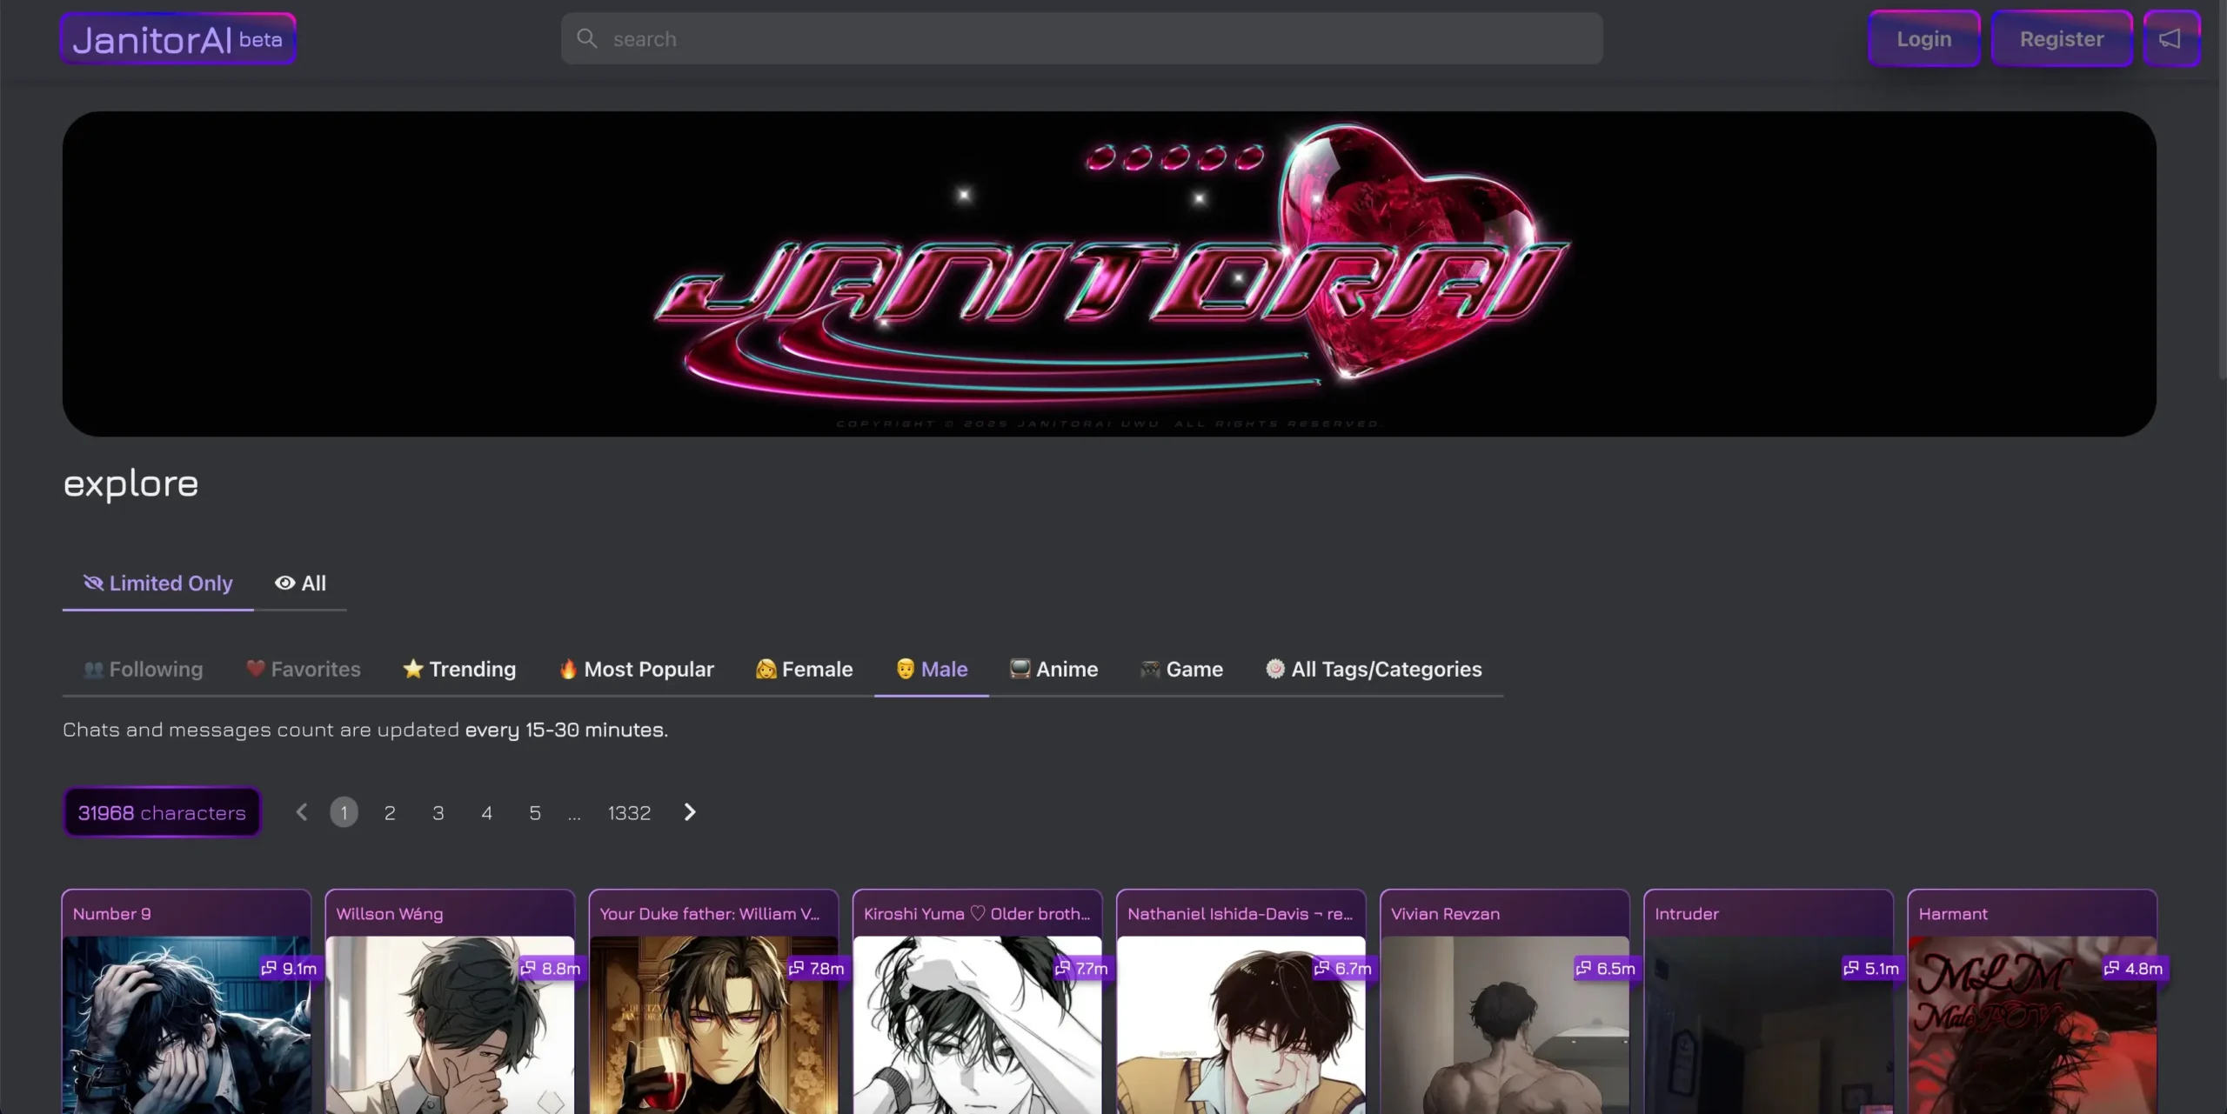
Task: Go to page 5
Action: [x=535, y=812]
